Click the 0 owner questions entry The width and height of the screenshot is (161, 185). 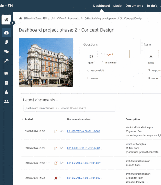click(x=93, y=78)
